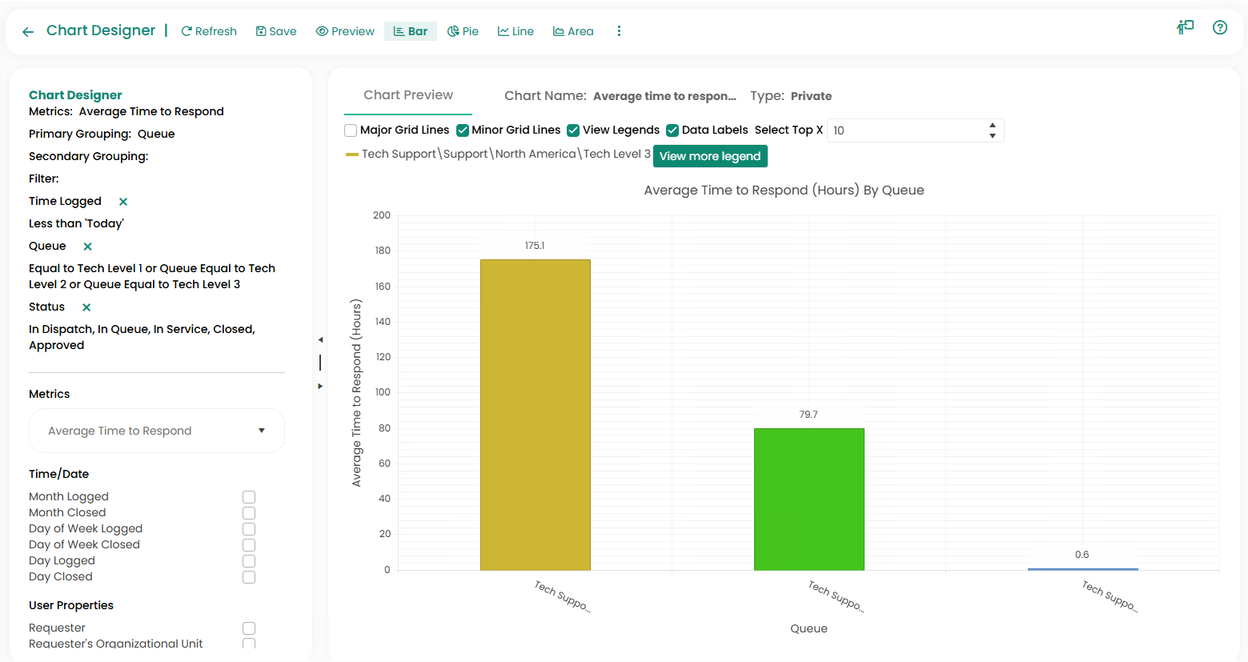The width and height of the screenshot is (1248, 662).
Task: Click the View more legend button
Action: point(710,156)
